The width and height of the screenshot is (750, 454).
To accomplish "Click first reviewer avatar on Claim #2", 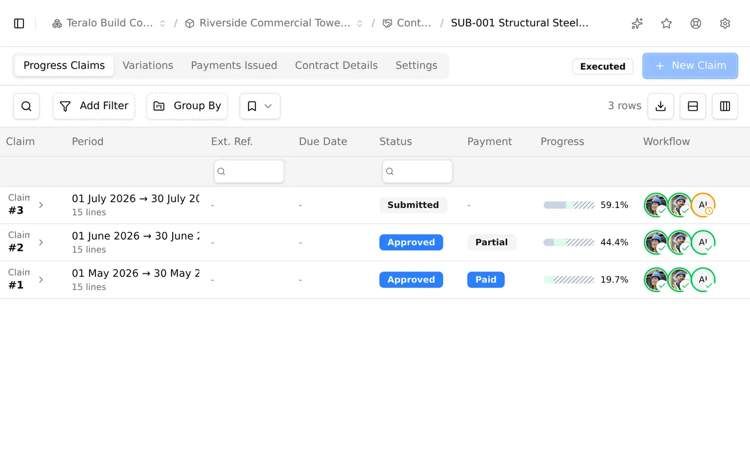I will [x=656, y=242].
